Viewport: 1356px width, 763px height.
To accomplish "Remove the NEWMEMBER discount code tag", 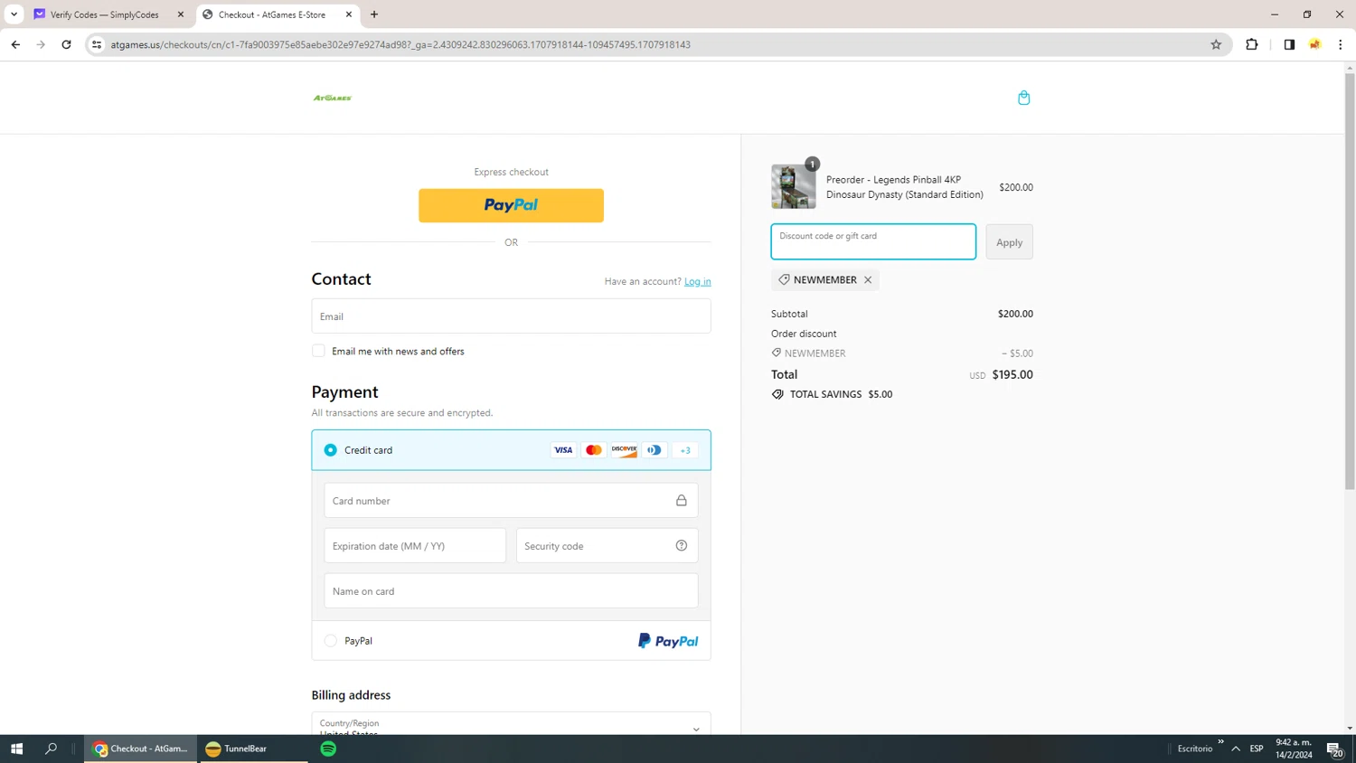I will [868, 280].
